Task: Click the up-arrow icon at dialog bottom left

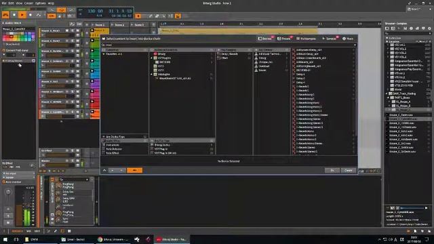Action: pos(104,170)
